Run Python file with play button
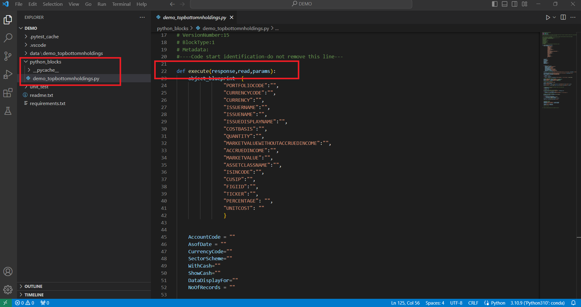Screen dimensions: 581x307 pos(548,18)
